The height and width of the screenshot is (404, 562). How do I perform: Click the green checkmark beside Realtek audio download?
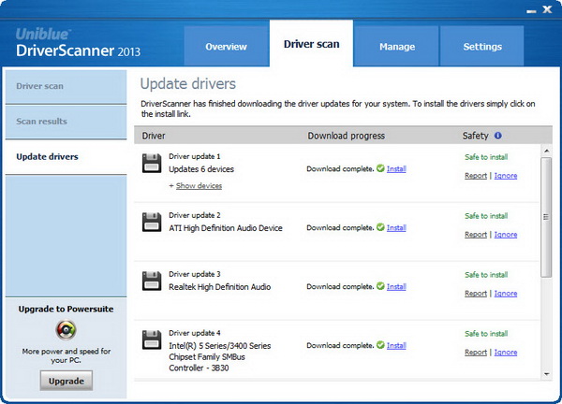(x=380, y=286)
